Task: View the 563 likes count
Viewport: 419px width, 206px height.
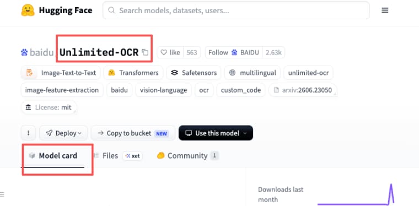Action: point(192,52)
